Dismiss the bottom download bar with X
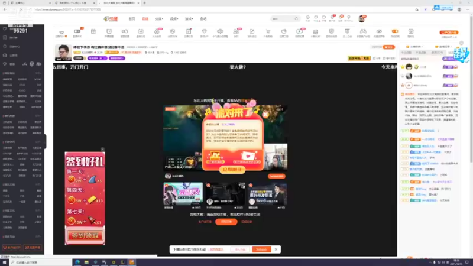This screenshot has width=473, height=266. (276, 249)
